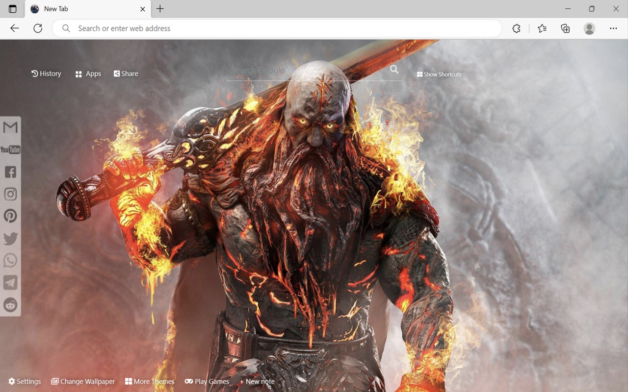This screenshot has width=628, height=392.
Task: Close the New Tab tab
Action: coord(143,9)
